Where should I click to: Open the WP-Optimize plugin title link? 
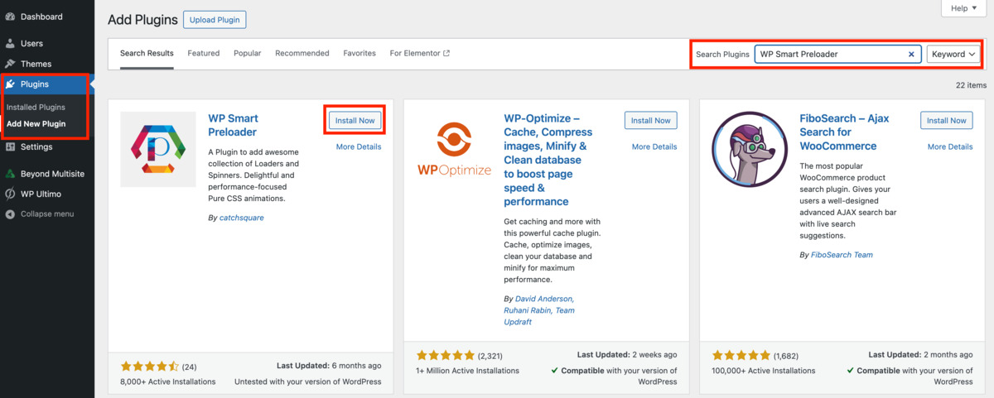coord(548,160)
